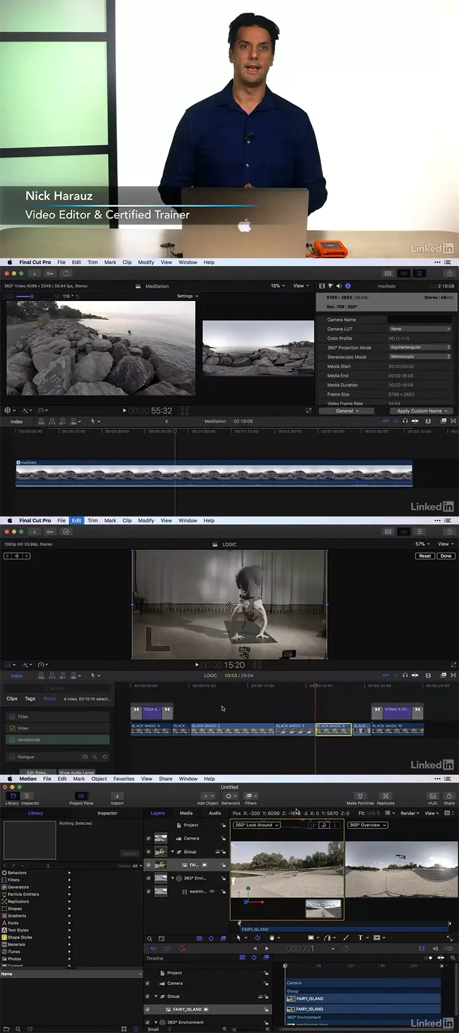Click the Add Keyframe diamond button in the LOGIC viewer
Screen dimensions: 459x1033
[x=17, y=556]
